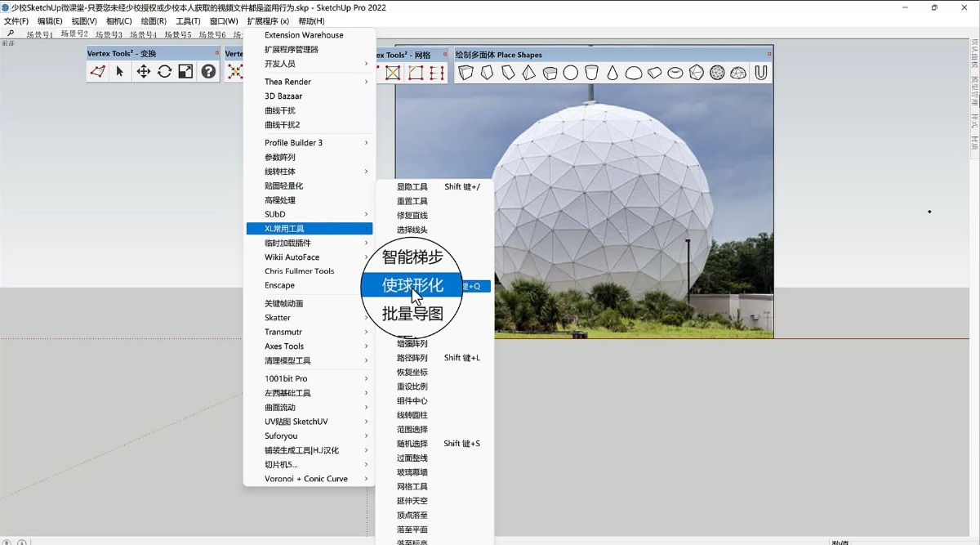Viewport: 980px width, 545px height.
Task: Expand the 线转柱体 submenu
Action: coord(310,172)
